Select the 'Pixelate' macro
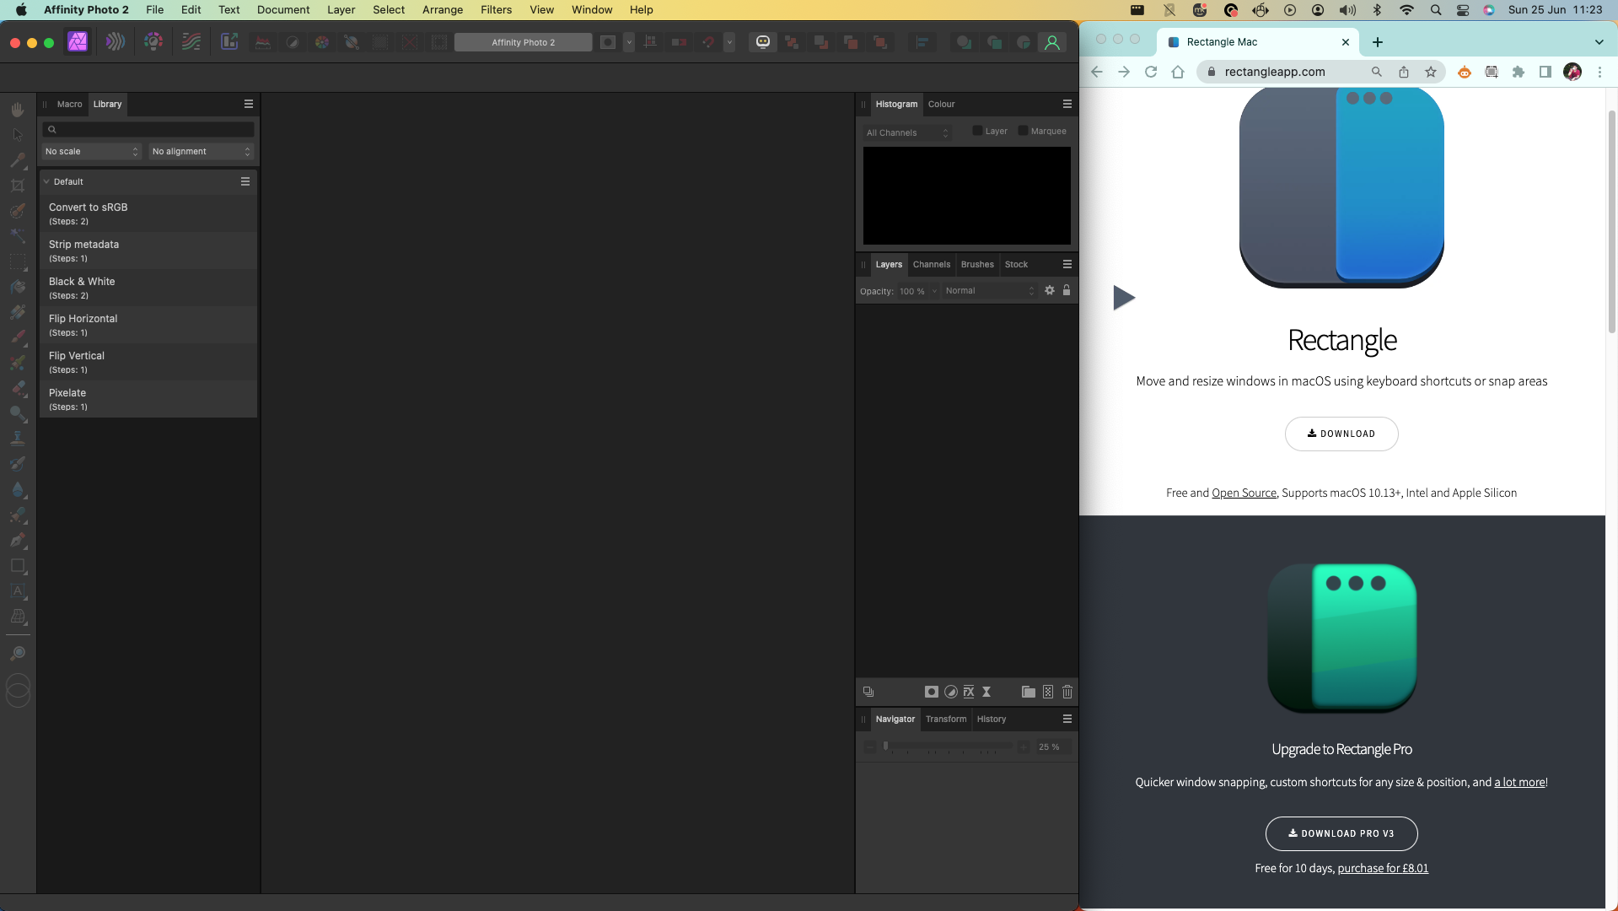This screenshot has height=911, width=1618. pos(148,399)
